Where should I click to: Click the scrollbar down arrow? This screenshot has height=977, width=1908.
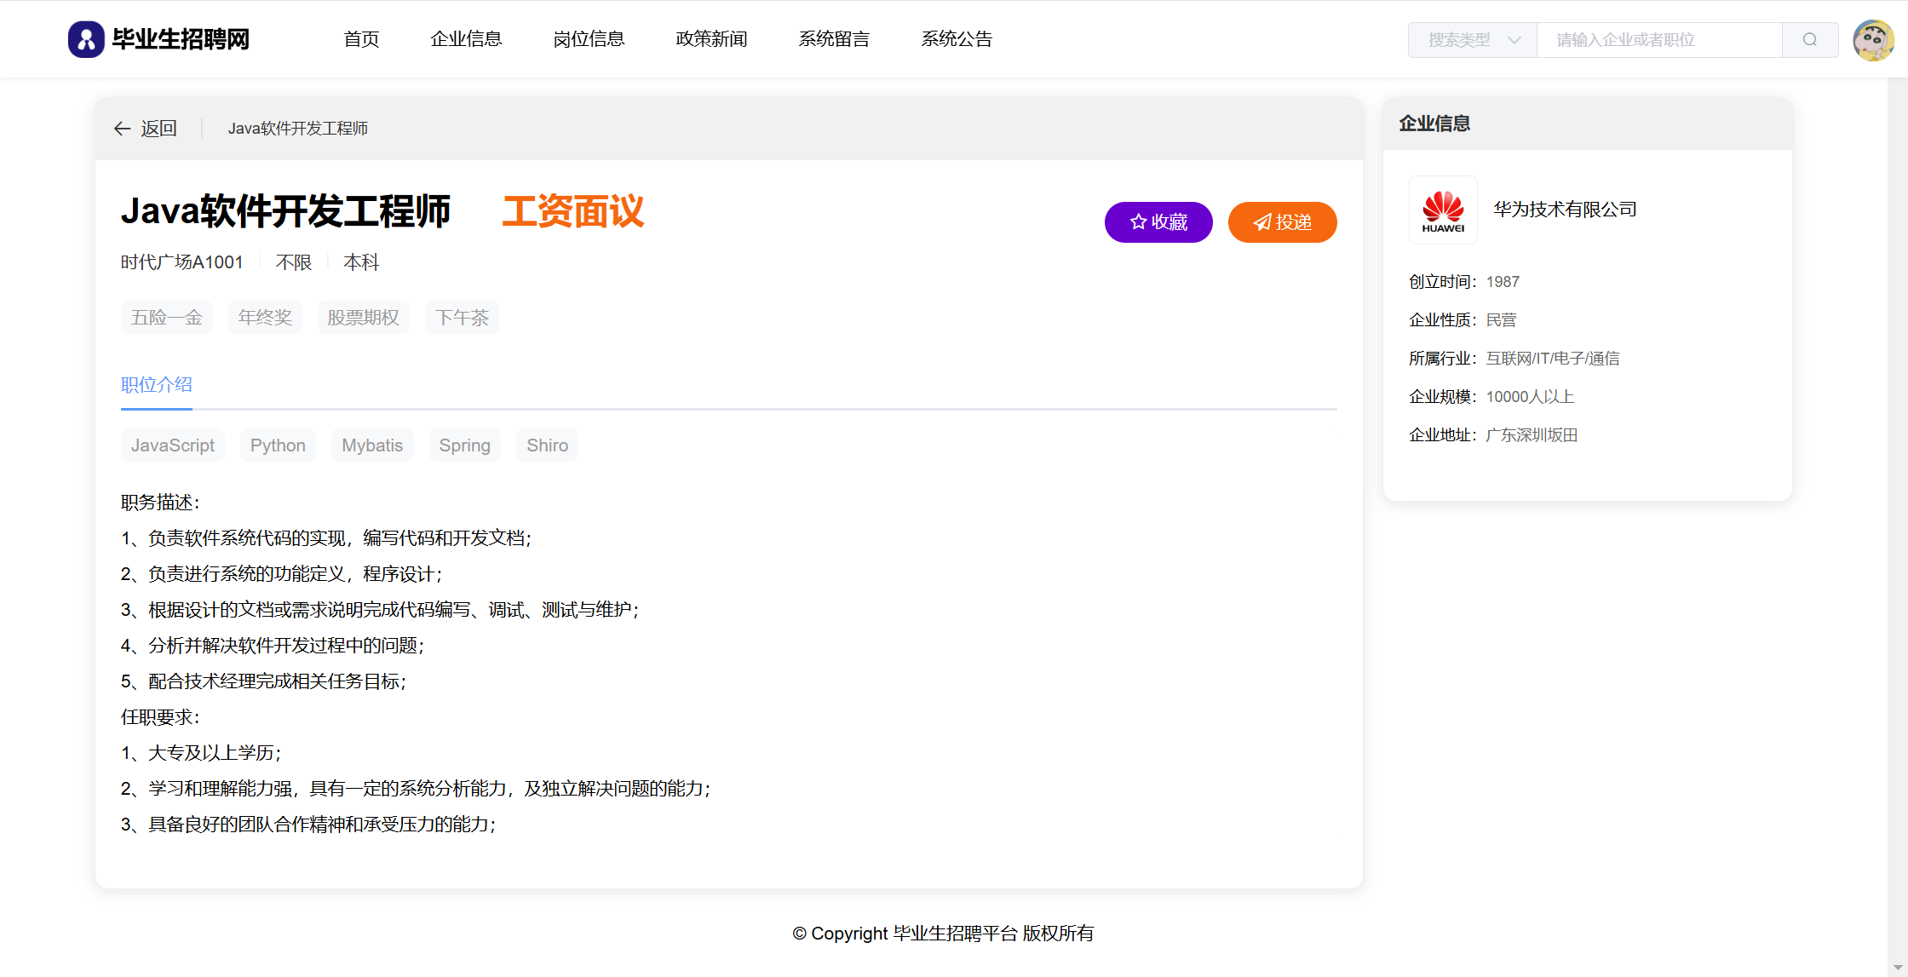[x=1897, y=968]
